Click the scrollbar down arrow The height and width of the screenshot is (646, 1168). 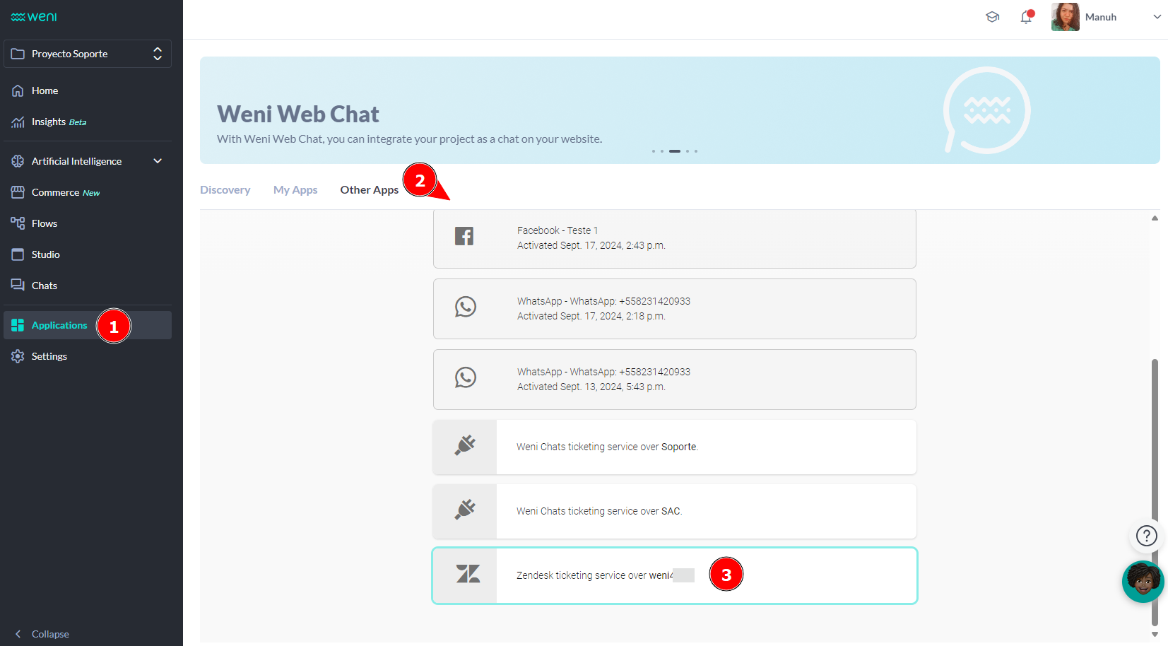(1155, 634)
